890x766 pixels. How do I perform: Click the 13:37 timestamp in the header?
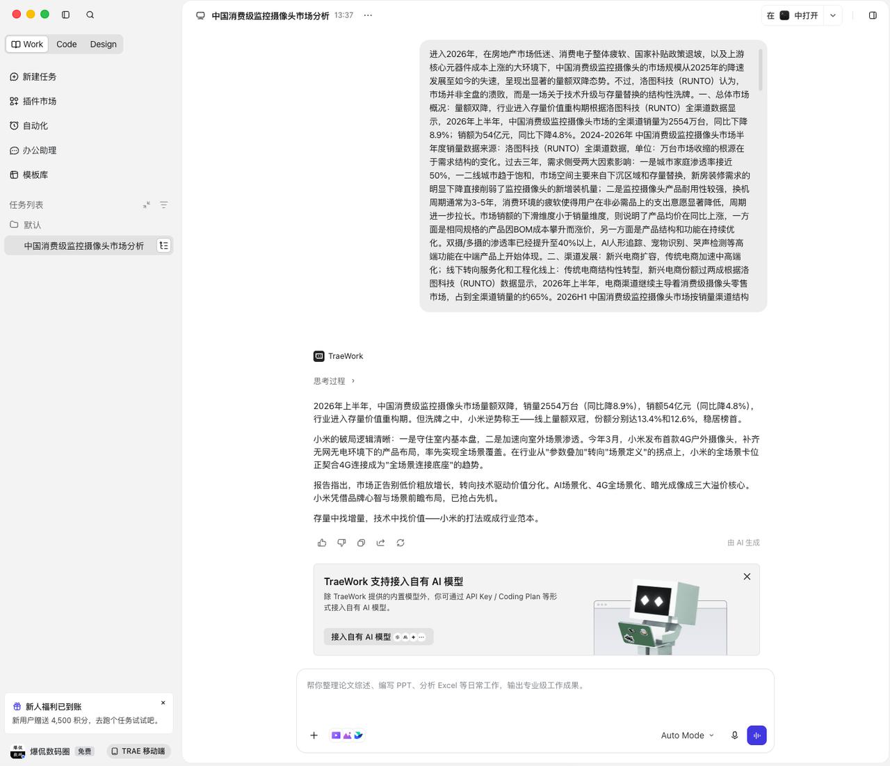343,15
